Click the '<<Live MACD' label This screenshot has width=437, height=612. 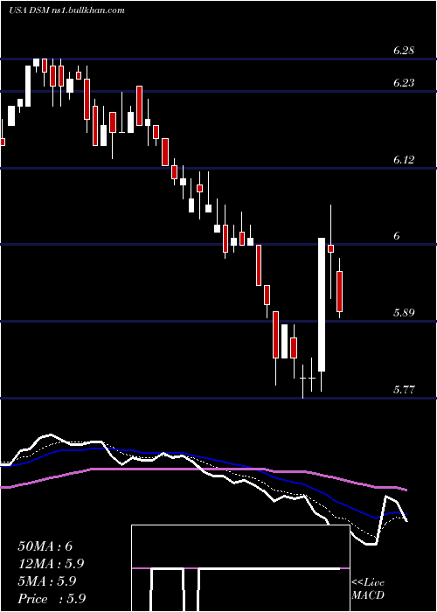[368, 589]
